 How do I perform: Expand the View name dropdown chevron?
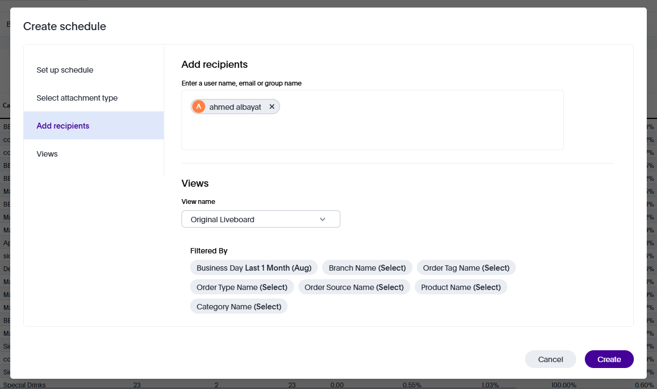tap(323, 220)
